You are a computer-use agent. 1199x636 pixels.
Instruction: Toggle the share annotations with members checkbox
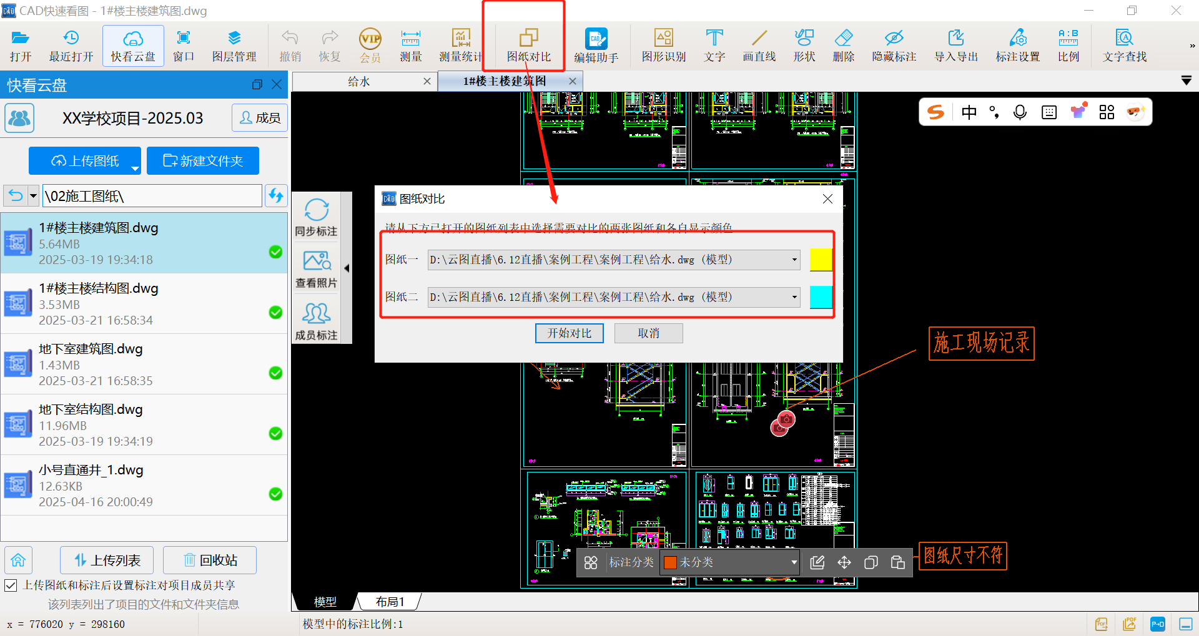pos(11,585)
